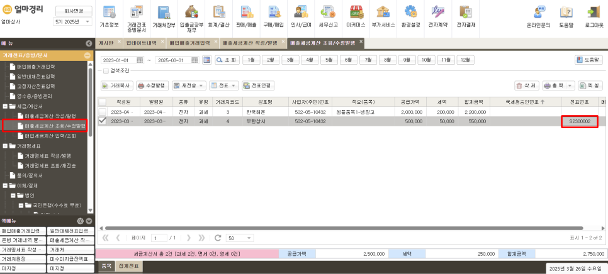Open the 인사/급여 module

point(301,16)
